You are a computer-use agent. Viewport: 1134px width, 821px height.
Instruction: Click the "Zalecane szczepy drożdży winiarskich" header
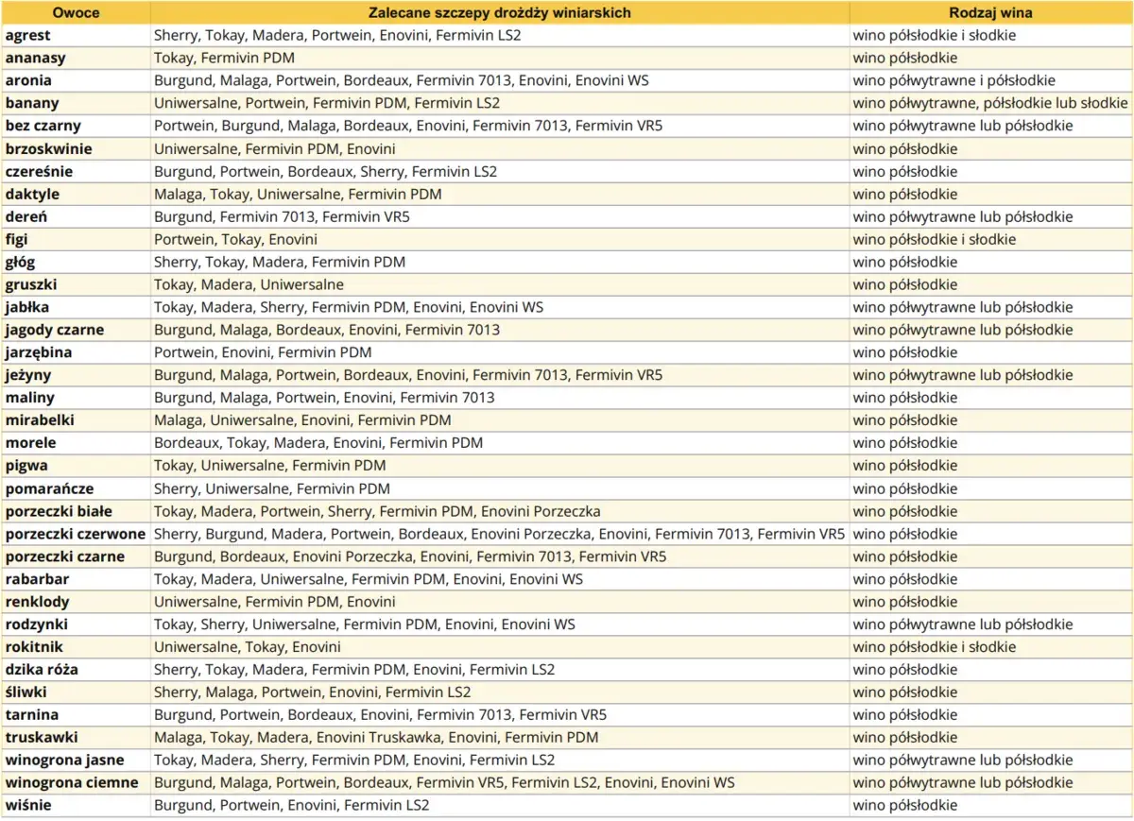500,12
